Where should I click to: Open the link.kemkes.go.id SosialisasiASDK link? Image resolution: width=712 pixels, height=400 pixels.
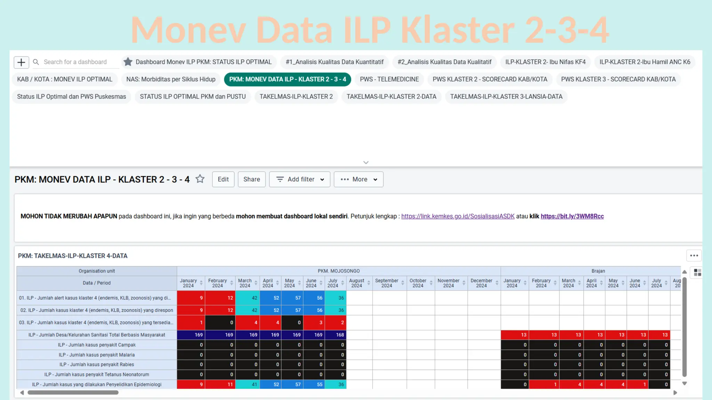tap(458, 216)
